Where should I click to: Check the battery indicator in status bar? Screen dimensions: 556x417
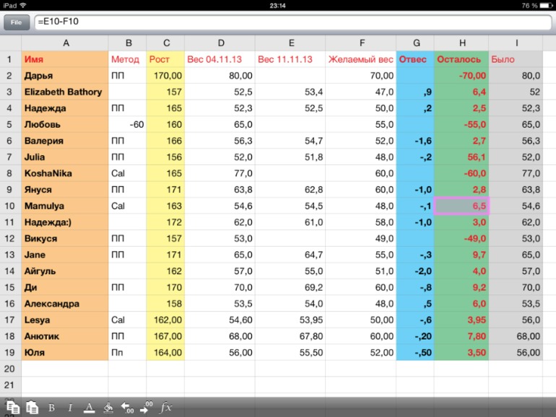coord(546,5)
